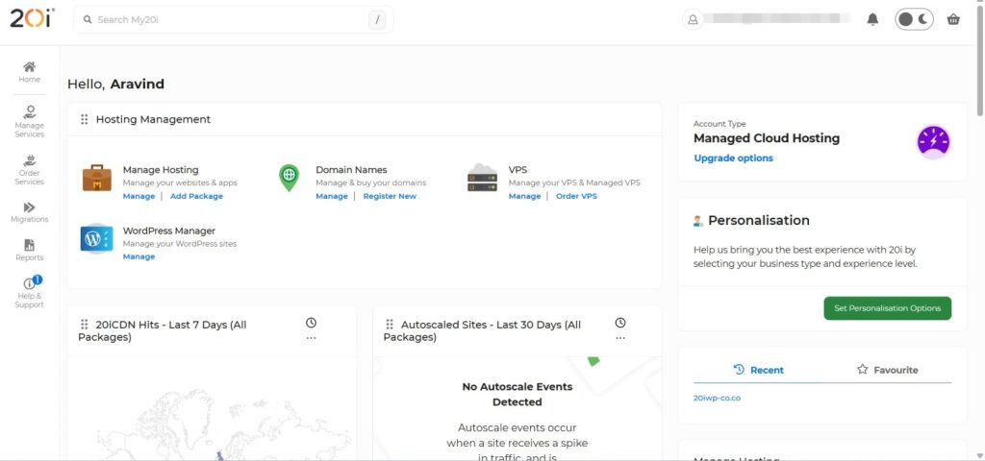Click Manage under WordPress Manager
The image size is (985, 461).
coord(139,256)
